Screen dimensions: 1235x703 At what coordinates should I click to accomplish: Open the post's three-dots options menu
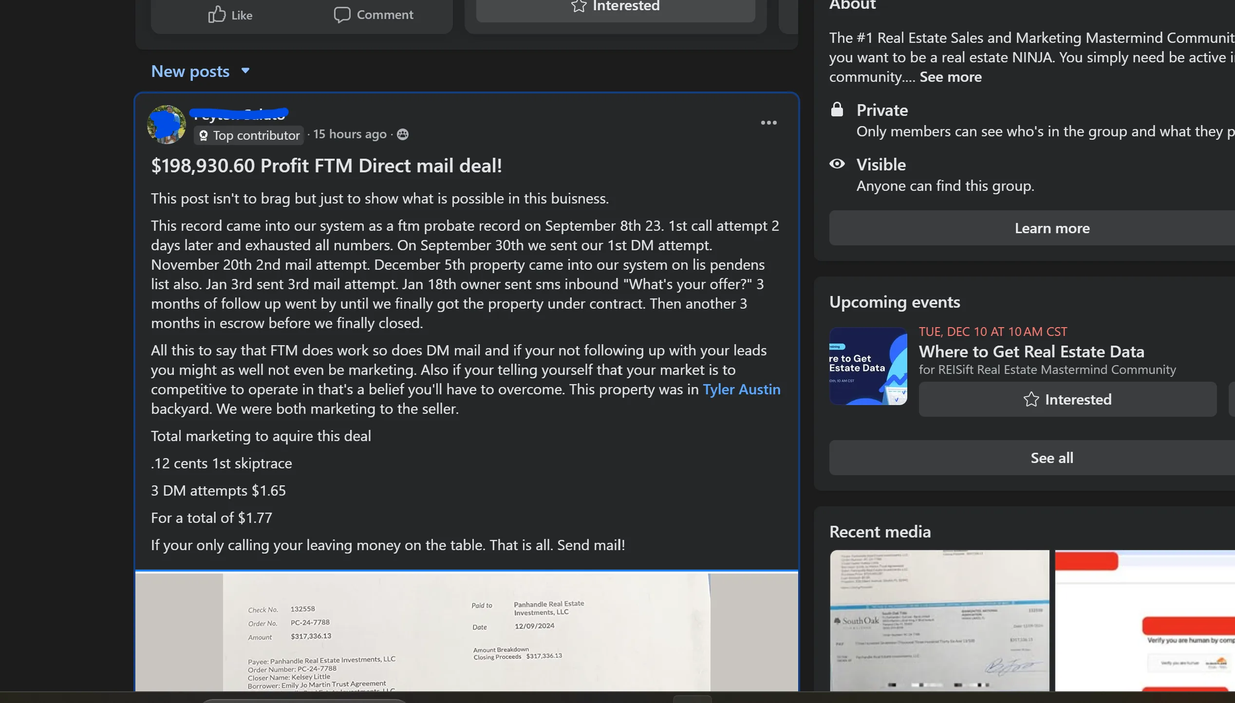(x=768, y=123)
